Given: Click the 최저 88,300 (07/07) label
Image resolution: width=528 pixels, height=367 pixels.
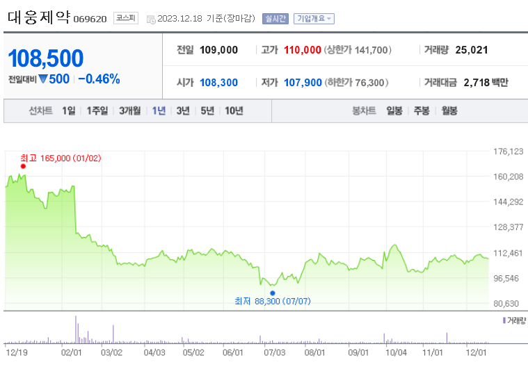Looking at the screenshot, I should pos(273,301).
